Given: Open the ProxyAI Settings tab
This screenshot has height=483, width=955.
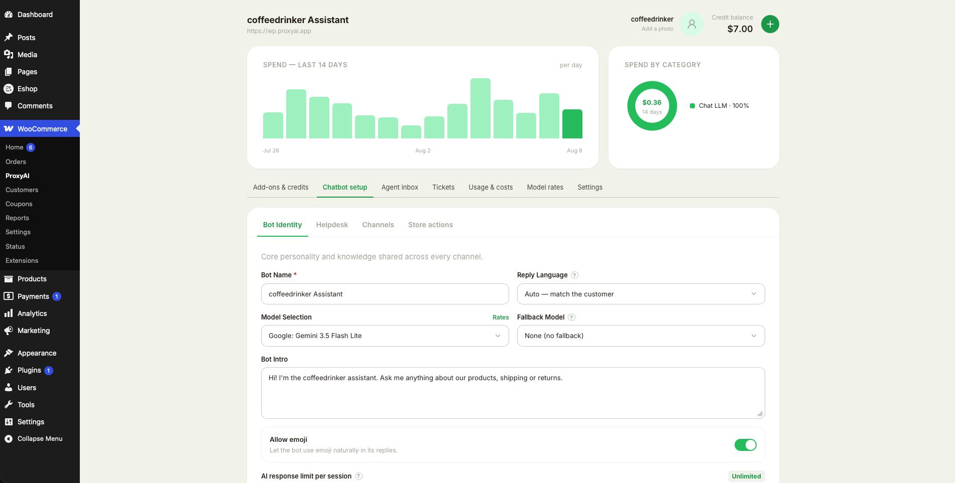Looking at the screenshot, I should [x=590, y=187].
